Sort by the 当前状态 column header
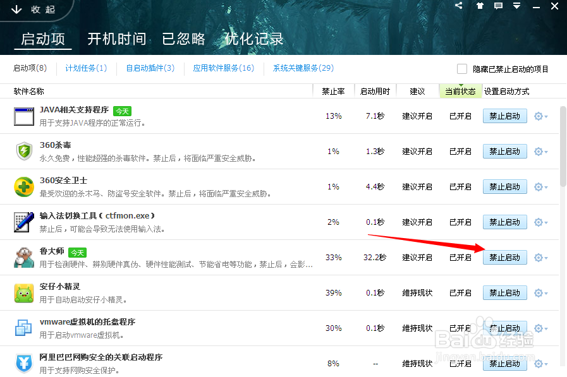The image size is (567, 377). pyautogui.click(x=460, y=92)
